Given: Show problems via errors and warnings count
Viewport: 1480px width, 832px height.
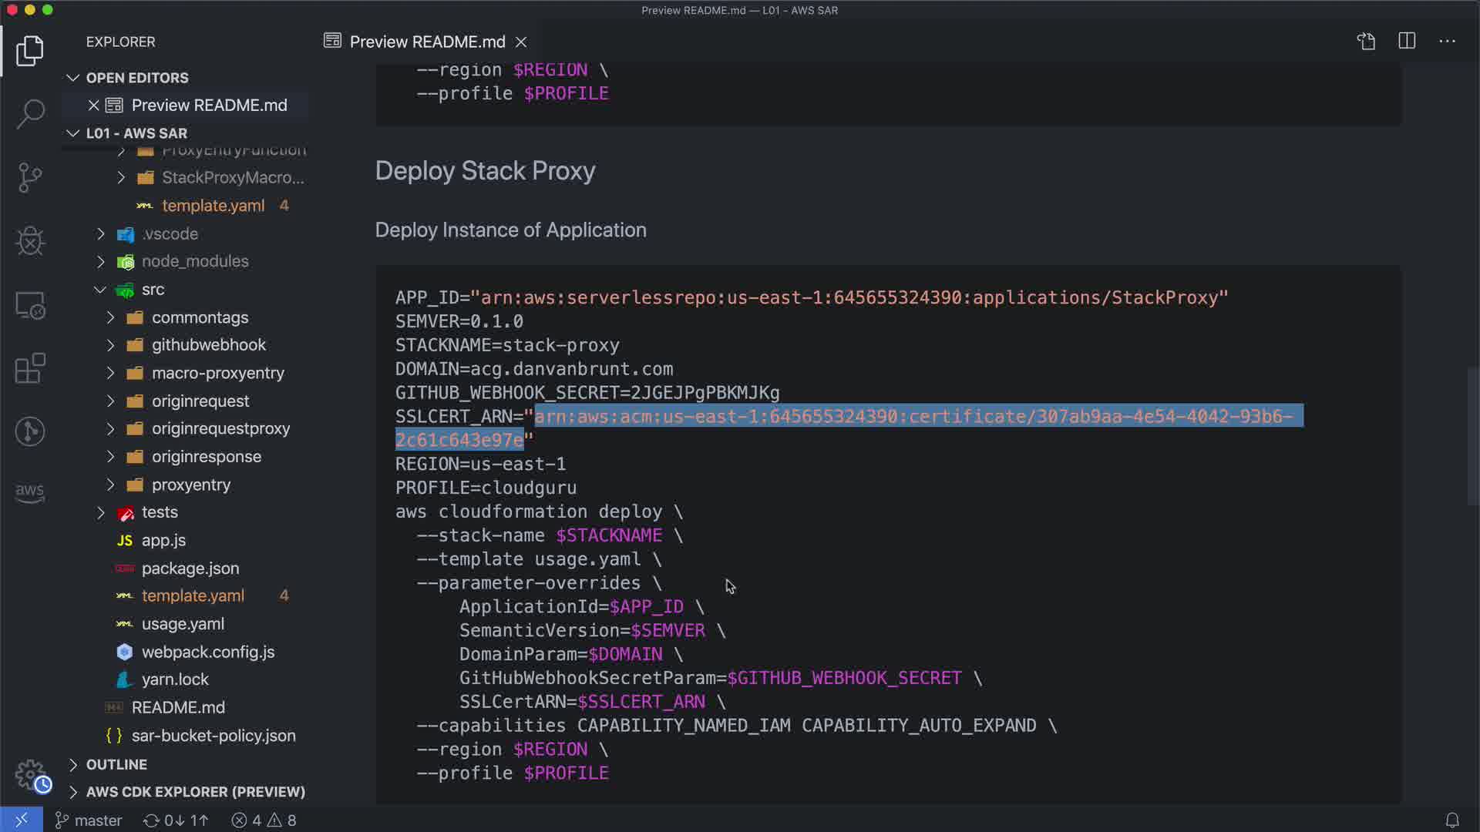Looking at the screenshot, I should tap(264, 820).
